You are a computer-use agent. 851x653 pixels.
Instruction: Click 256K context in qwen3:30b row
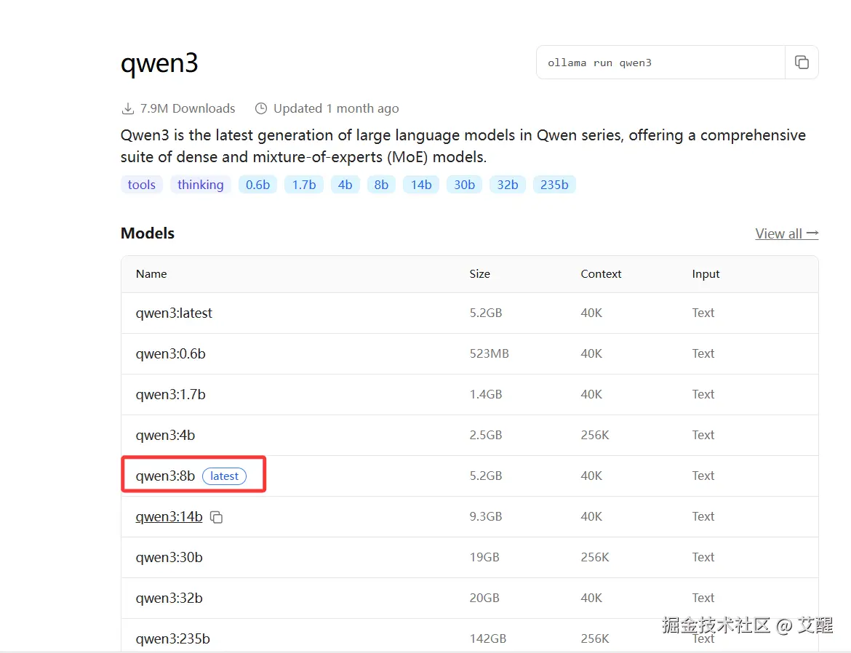pyautogui.click(x=595, y=558)
